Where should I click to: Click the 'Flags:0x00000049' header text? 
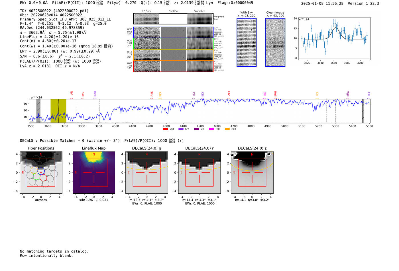(235, 3)
